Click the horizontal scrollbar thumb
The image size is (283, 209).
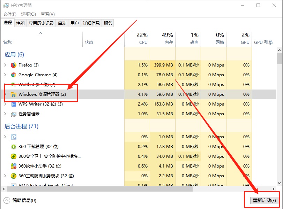(x=100, y=189)
